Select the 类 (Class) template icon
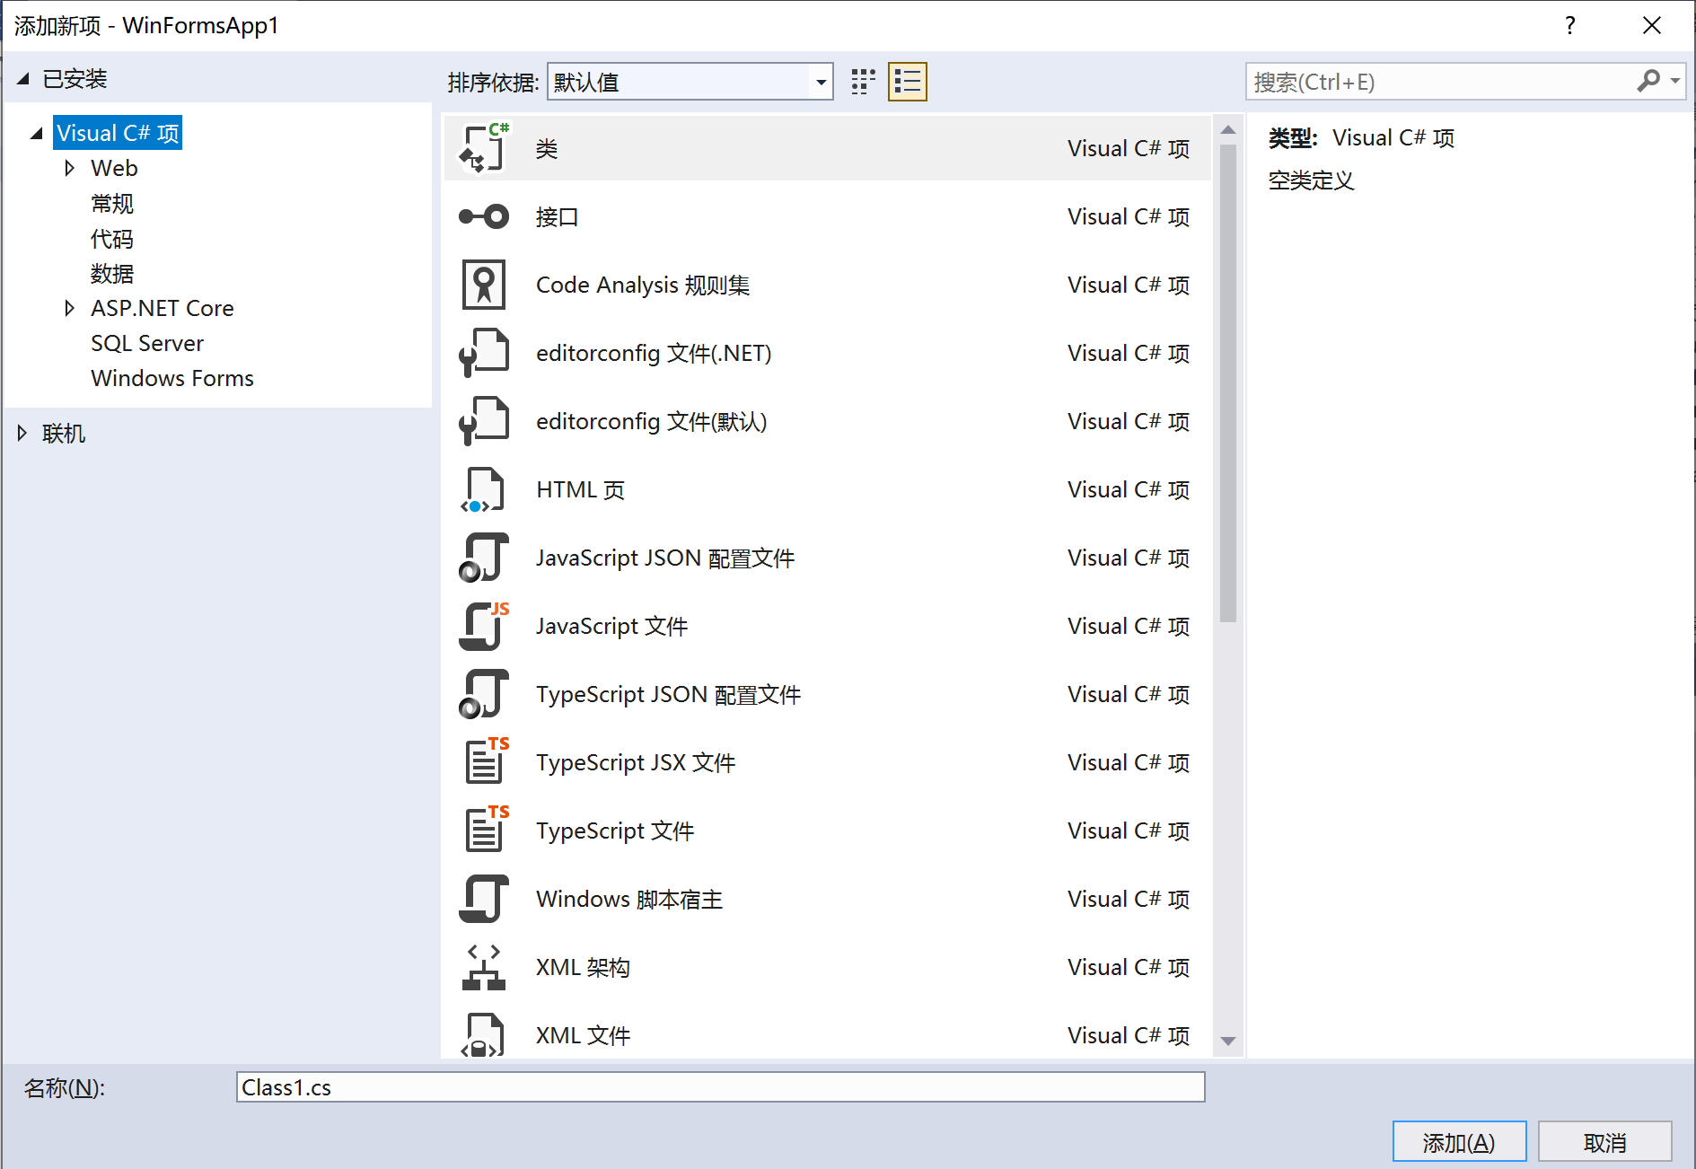The height and width of the screenshot is (1169, 1696). click(484, 148)
